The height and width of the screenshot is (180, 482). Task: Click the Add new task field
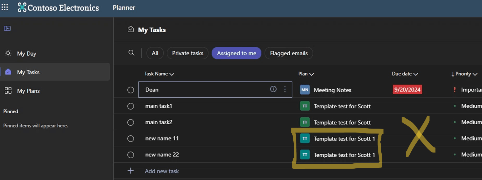point(162,171)
